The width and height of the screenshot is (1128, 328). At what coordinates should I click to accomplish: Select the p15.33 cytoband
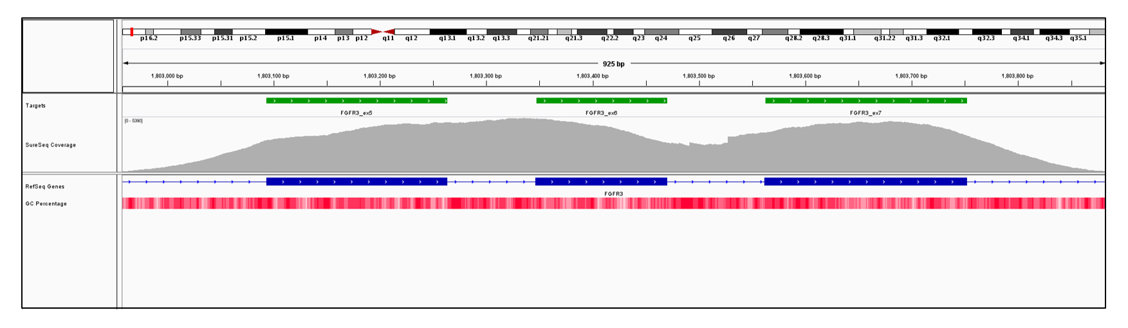pyautogui.click(x=190, y=32)
